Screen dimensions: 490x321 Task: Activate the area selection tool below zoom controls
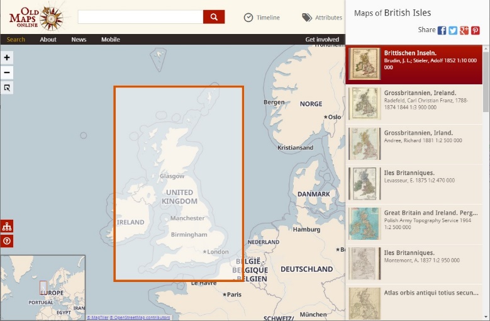7,87
